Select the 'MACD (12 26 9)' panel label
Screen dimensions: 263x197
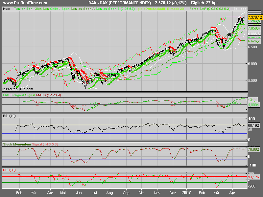tap(48, 95)
